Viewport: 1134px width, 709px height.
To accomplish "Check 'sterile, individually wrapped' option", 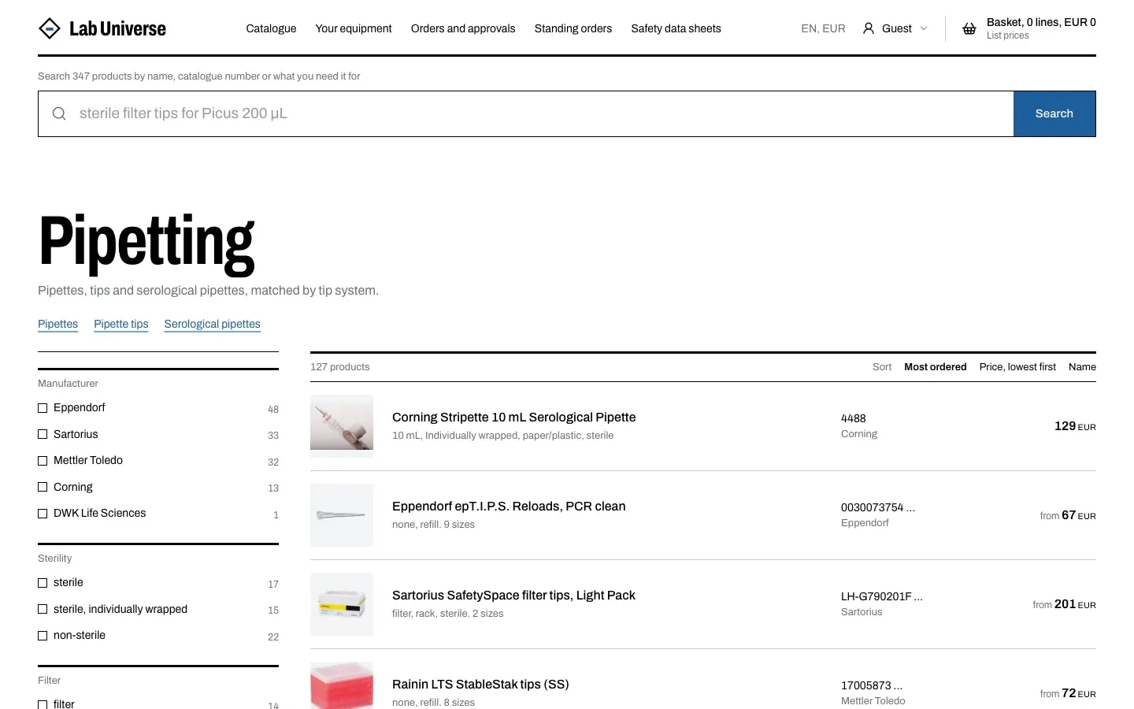I will 43,609.
